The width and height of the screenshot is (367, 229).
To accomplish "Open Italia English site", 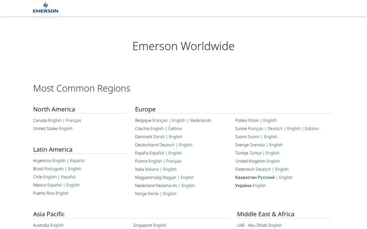I will point(170,169).
